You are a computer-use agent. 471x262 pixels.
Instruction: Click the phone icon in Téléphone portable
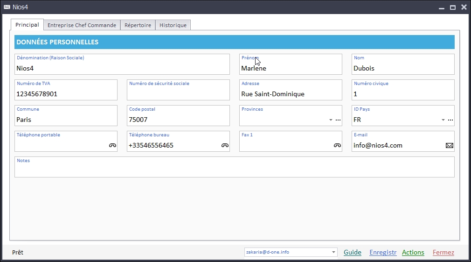[112, 145]
